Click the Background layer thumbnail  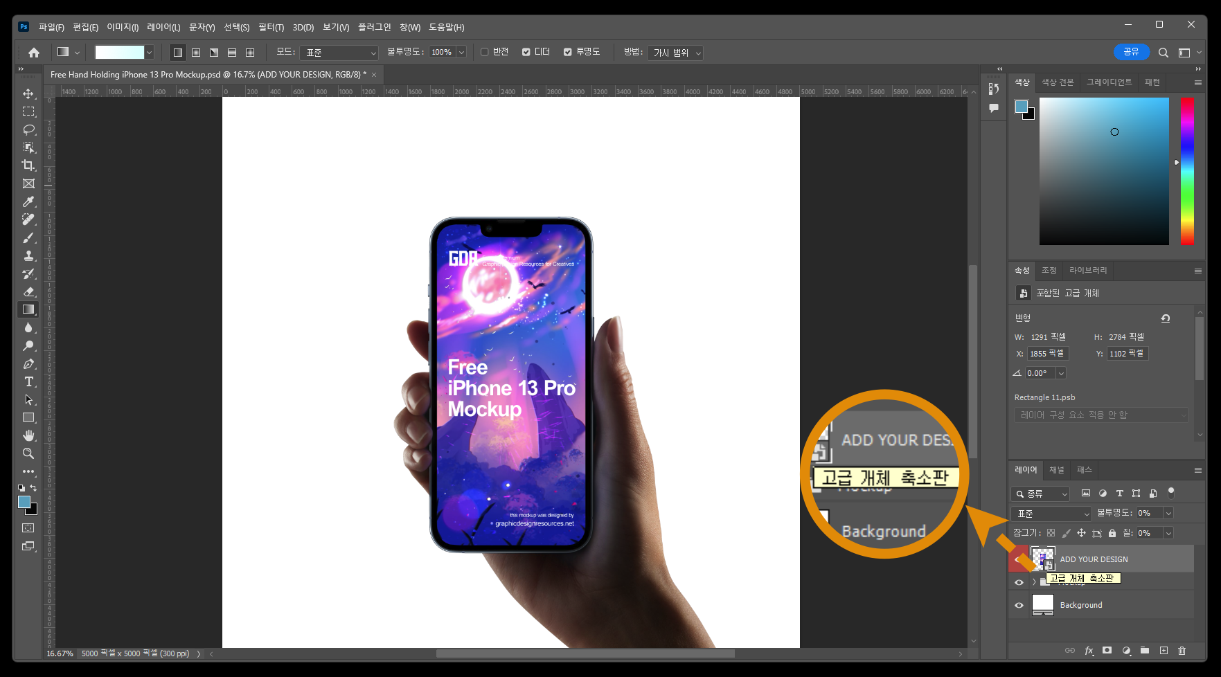click(1043, 605)
